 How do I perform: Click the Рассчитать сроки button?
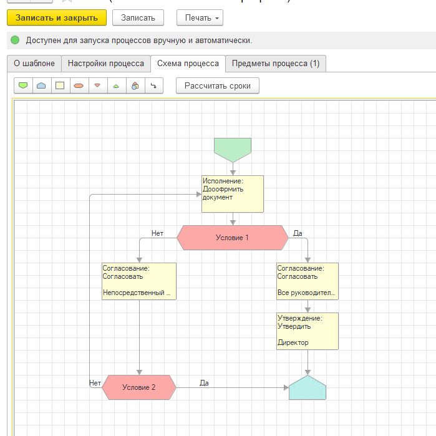tap(217, 86)
